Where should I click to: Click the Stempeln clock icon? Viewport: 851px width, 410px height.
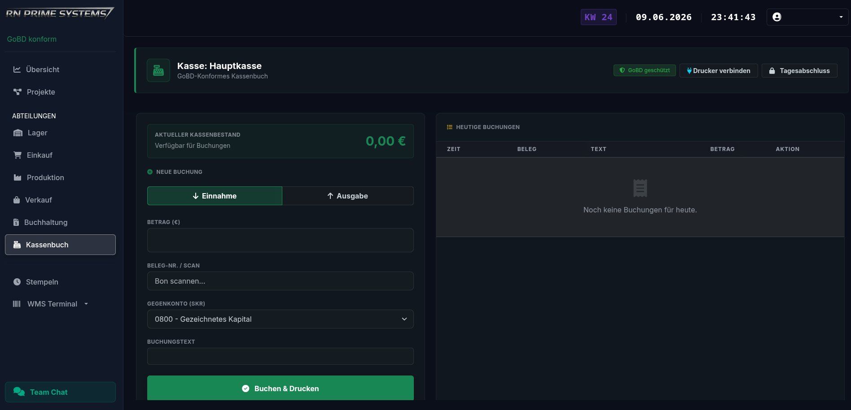pos(17,282)
